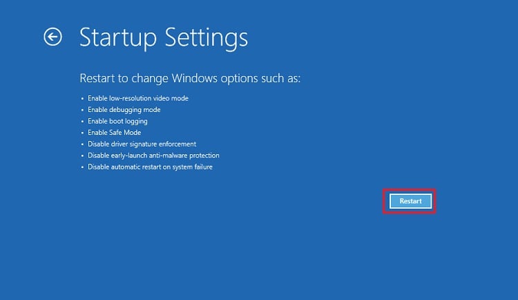Click the bullet beside 'Disable driver signature enforcement'

(x=82, y=144)
